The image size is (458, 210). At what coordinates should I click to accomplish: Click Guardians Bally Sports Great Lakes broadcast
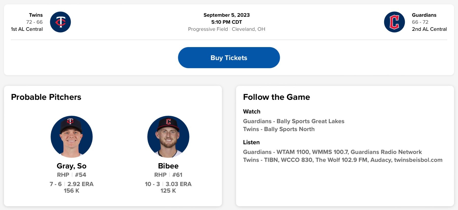(293, 121)
